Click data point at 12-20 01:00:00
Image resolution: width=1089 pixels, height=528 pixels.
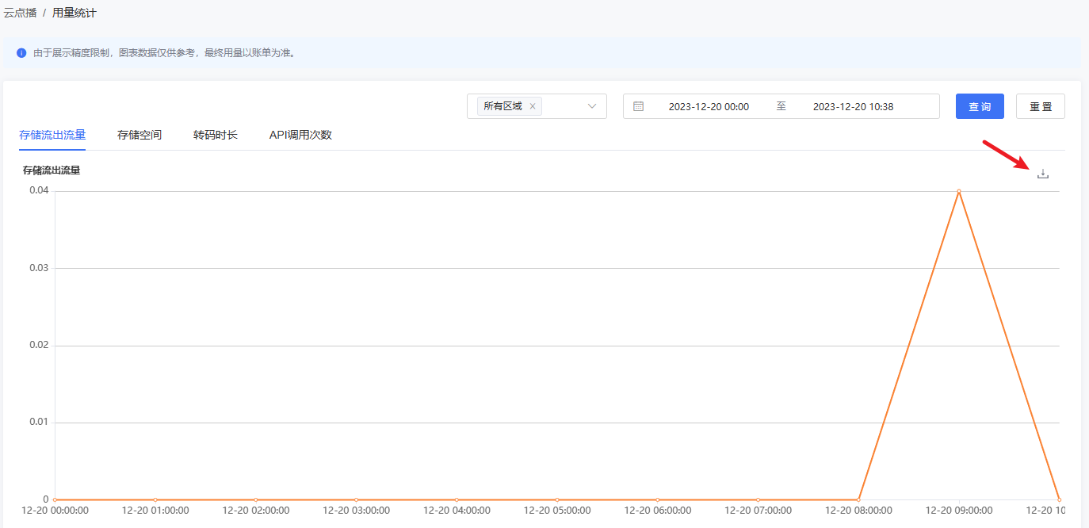pos(155,499)
